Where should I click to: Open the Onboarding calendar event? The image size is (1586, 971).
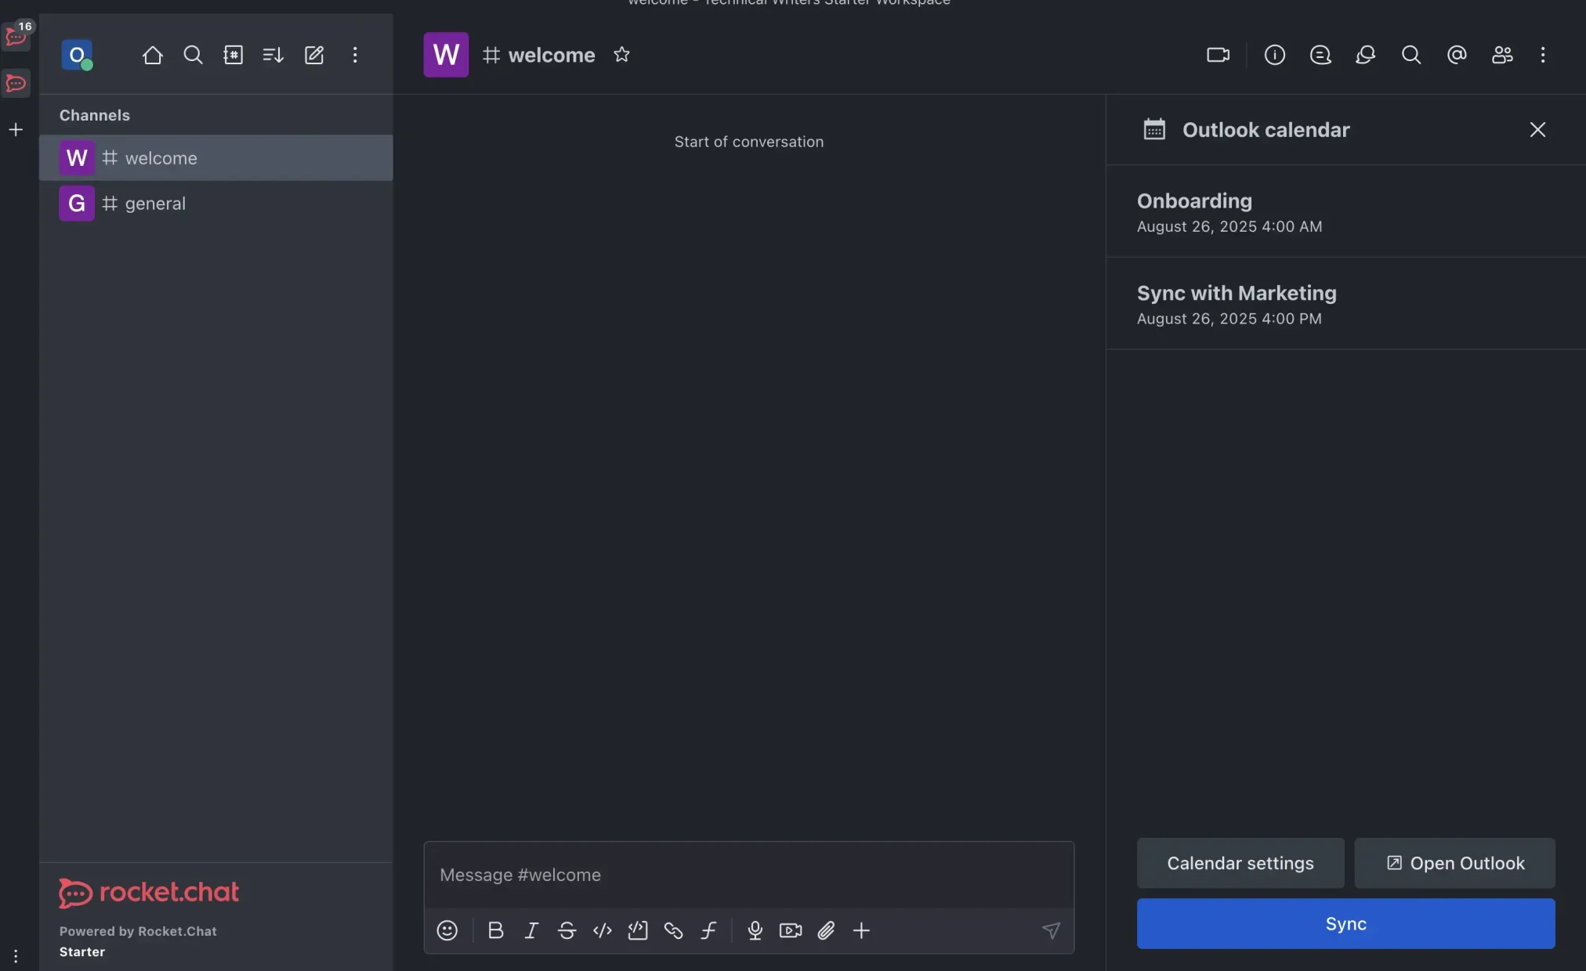[x=1345, y=211]
